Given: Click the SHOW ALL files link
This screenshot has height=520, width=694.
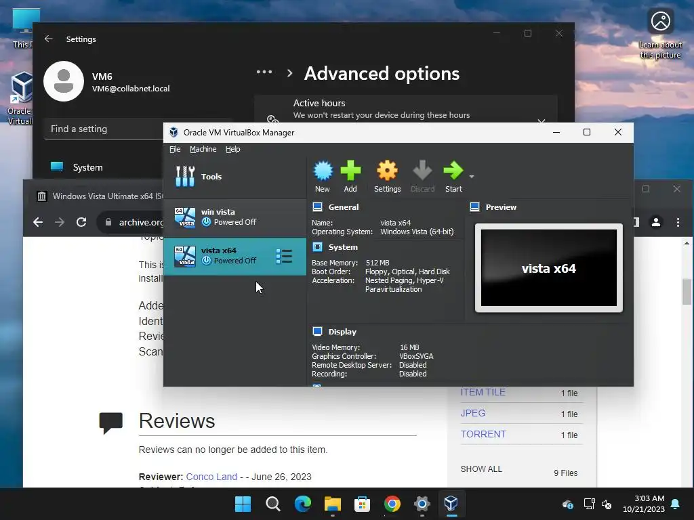Looking at the screenshot, I should coord(481,469).
